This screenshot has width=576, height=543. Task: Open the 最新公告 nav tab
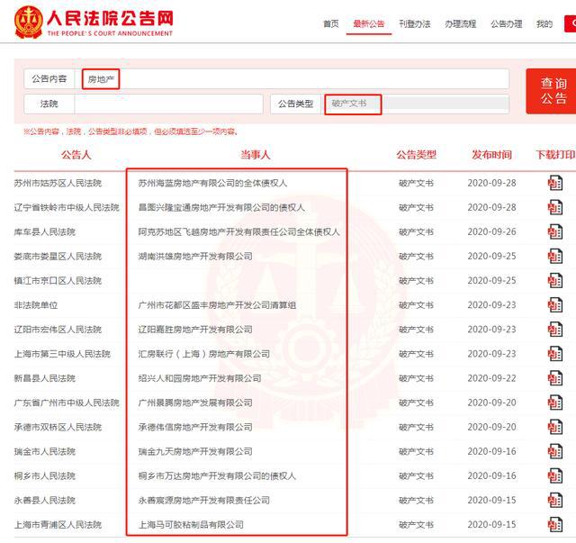coord(369,24)
